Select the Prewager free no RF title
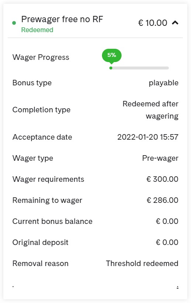Screen dimensions: 191x303 point(62,19)
